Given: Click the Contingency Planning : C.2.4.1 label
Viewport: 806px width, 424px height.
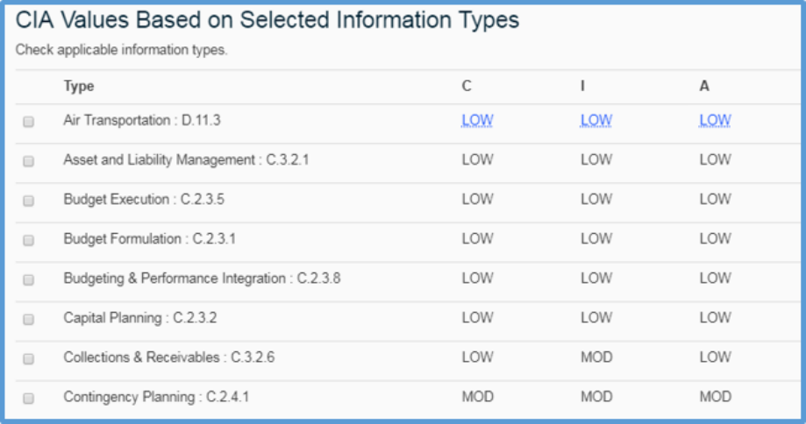Looking at the screenshot, I should 156,397.
